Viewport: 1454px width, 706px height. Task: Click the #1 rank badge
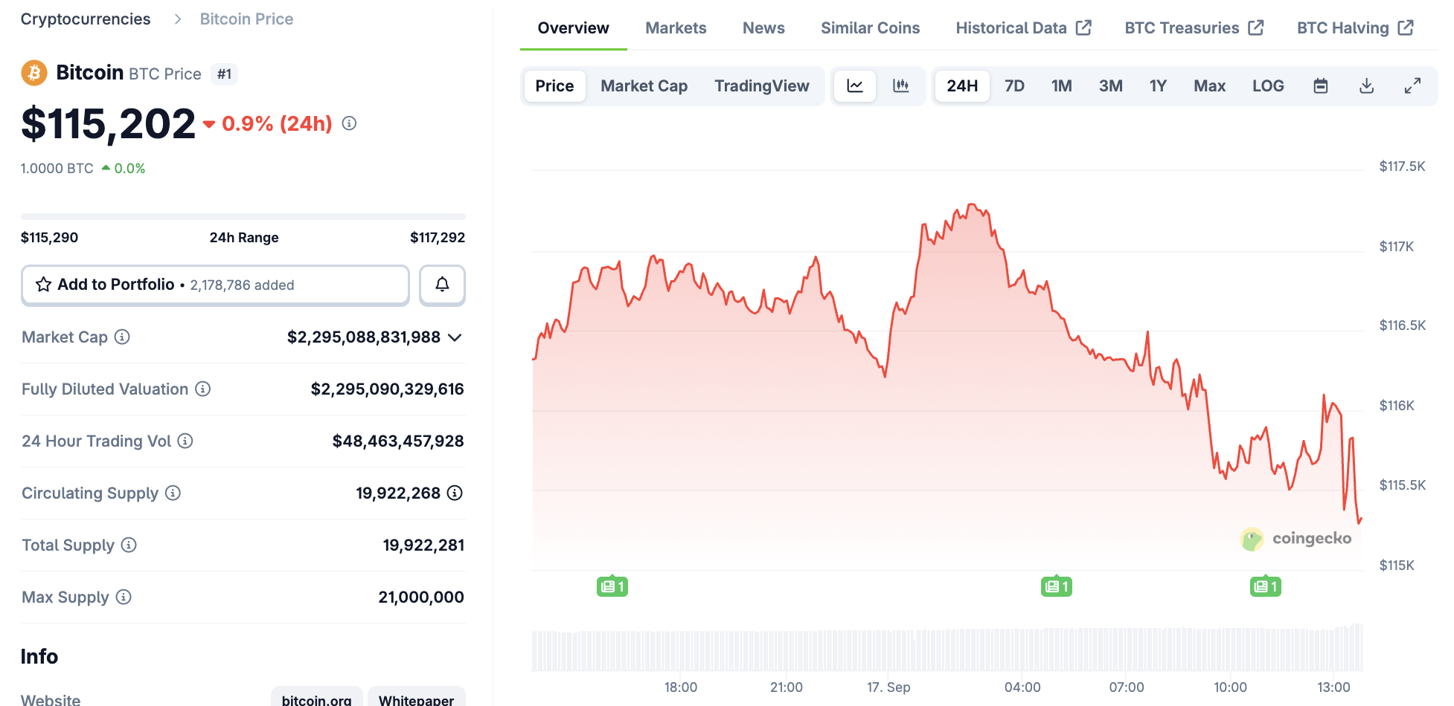(x=225, y=74)
